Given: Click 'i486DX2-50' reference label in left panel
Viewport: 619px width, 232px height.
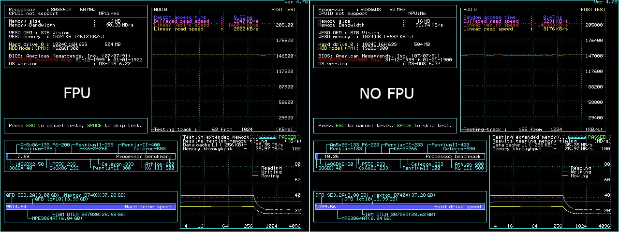Looking at the screenshot, I should pyautogui.click(x=29, y=164).
